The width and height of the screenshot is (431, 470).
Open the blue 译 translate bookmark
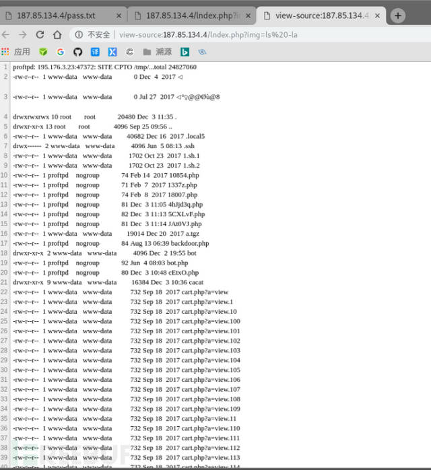(95, 52)
